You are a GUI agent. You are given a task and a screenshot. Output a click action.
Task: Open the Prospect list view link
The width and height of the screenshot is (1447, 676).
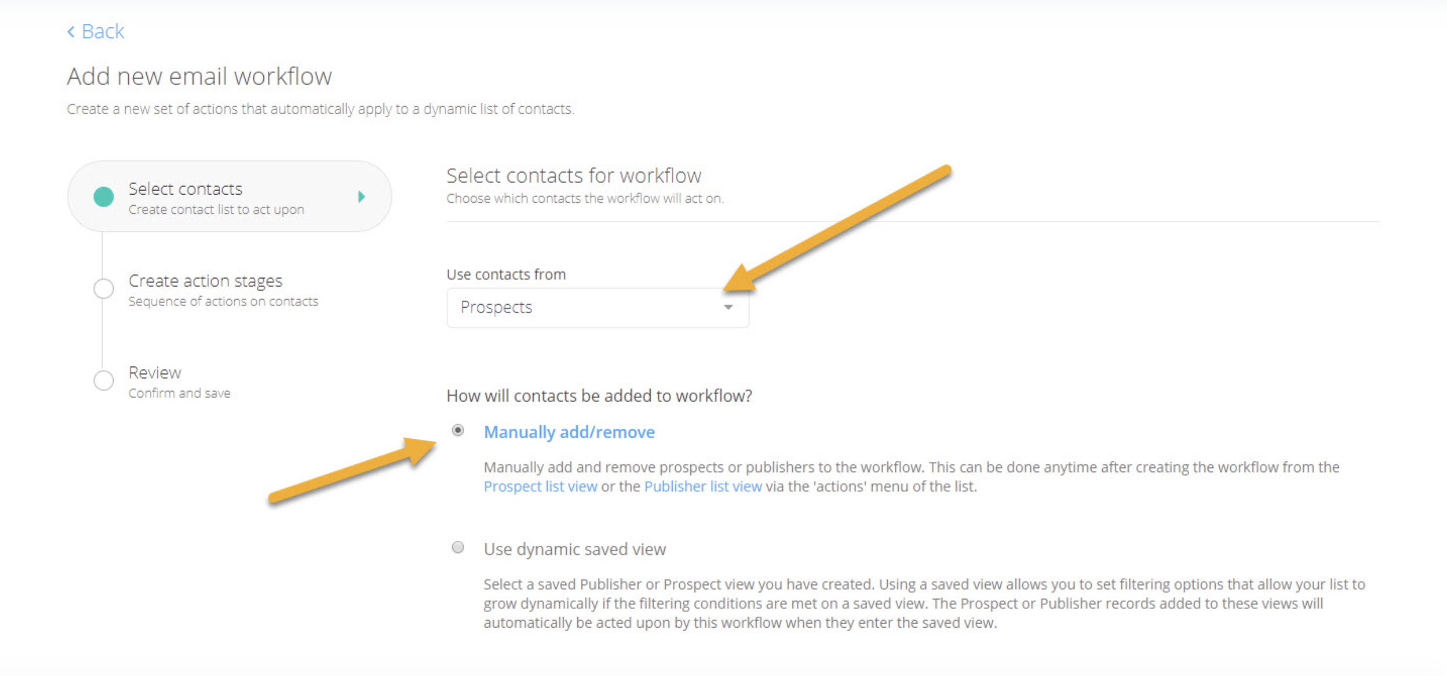tap(540, 487)
